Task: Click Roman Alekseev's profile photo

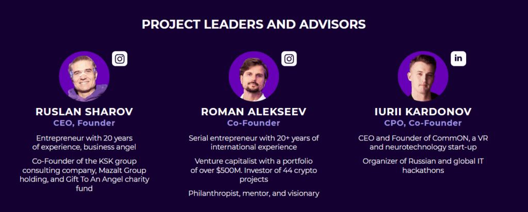Action: click(254, 76)
